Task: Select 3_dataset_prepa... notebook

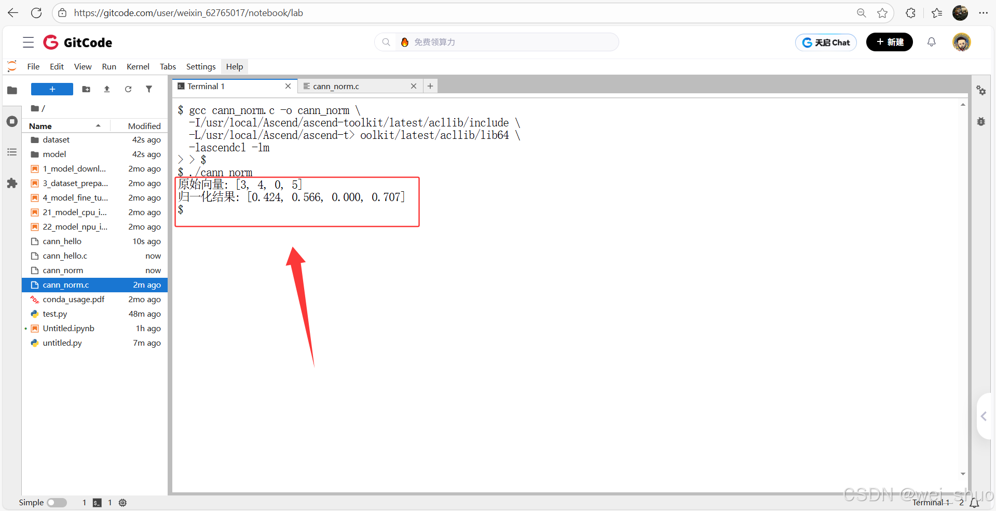Action: [95, 183]
